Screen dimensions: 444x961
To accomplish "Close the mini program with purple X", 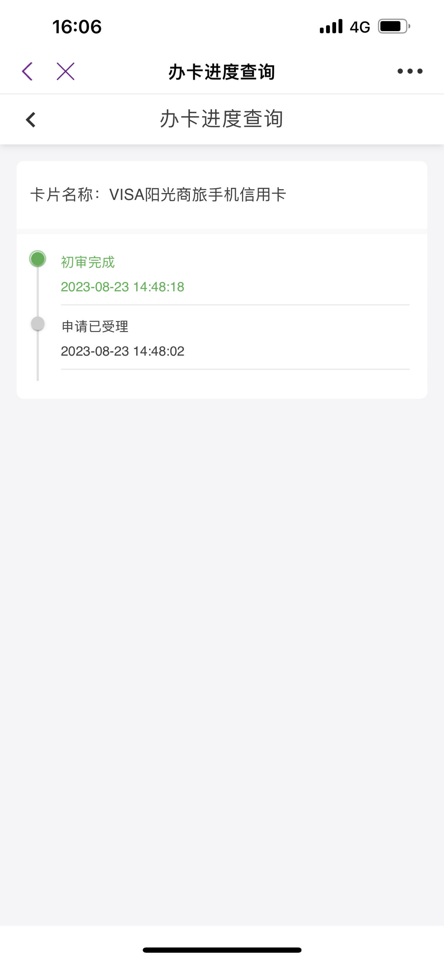I will pyautogui.click(x=65, y=71).
